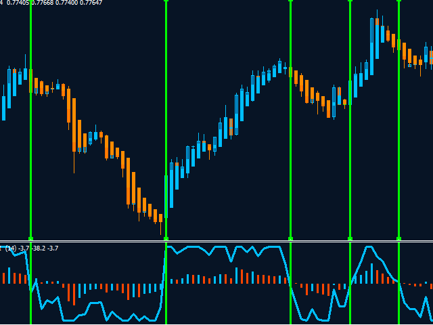Click the open price value 0.77405
This screenshot has height=325, width=433.
pos(19,3)
